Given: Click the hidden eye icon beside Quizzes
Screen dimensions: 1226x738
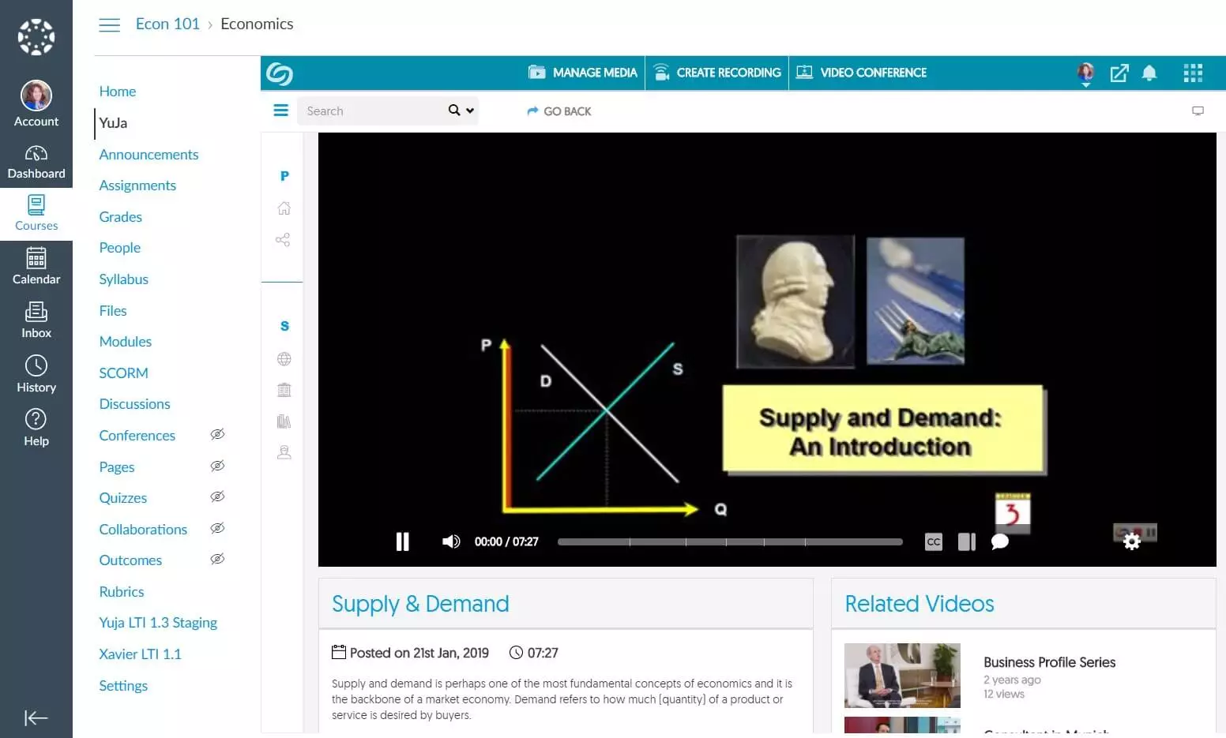Looking at the screenshot, I should pos(217,496).
